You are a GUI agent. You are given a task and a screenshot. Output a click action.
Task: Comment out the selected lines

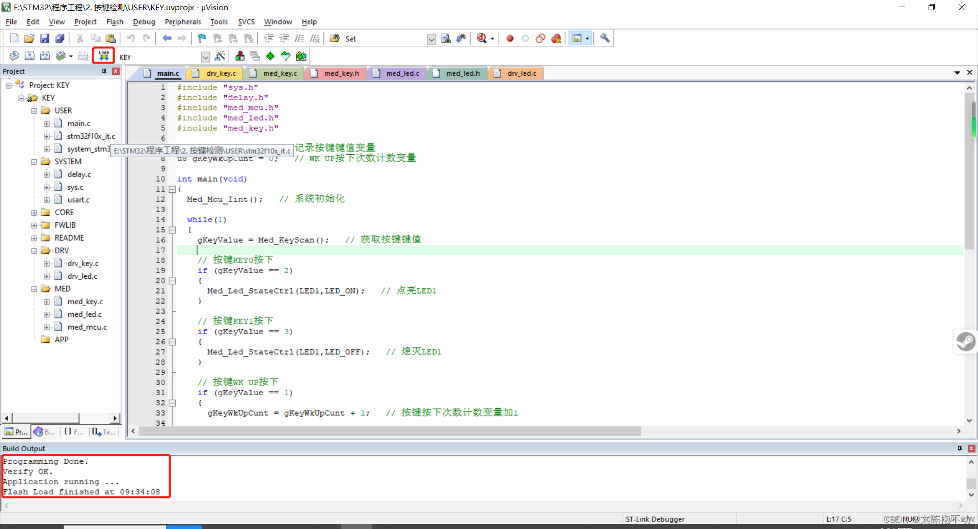click(x=300, y=38)
